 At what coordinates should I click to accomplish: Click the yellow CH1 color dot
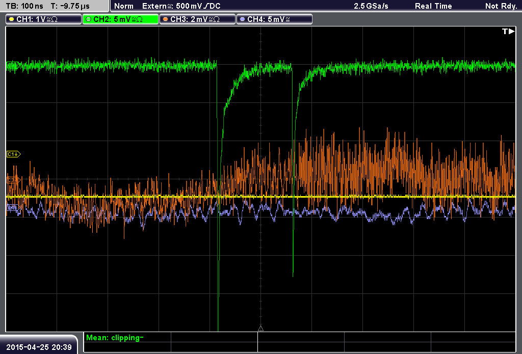(12, 19)
